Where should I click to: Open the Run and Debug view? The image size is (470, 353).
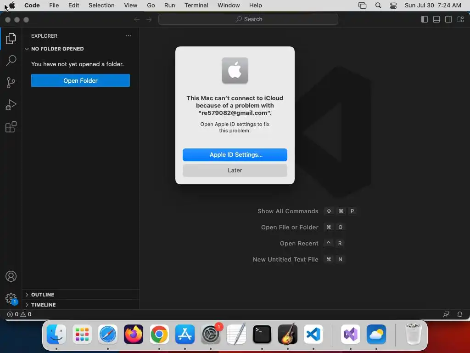point(11,105)
